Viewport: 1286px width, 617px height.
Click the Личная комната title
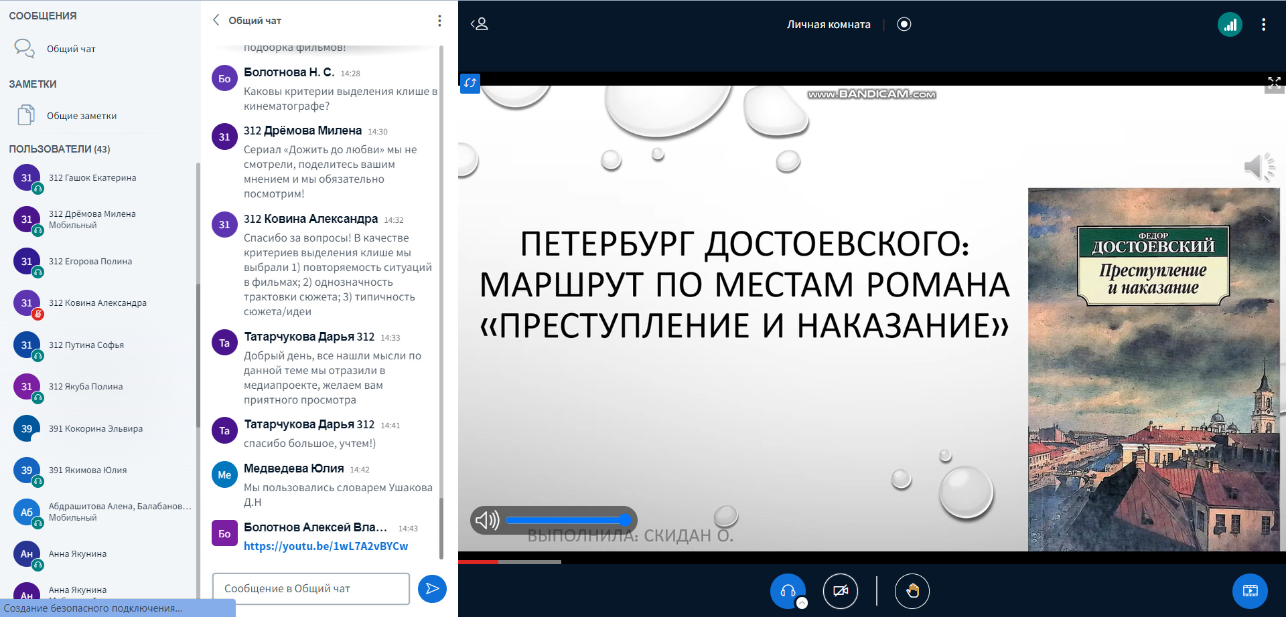tap(829, 24)
